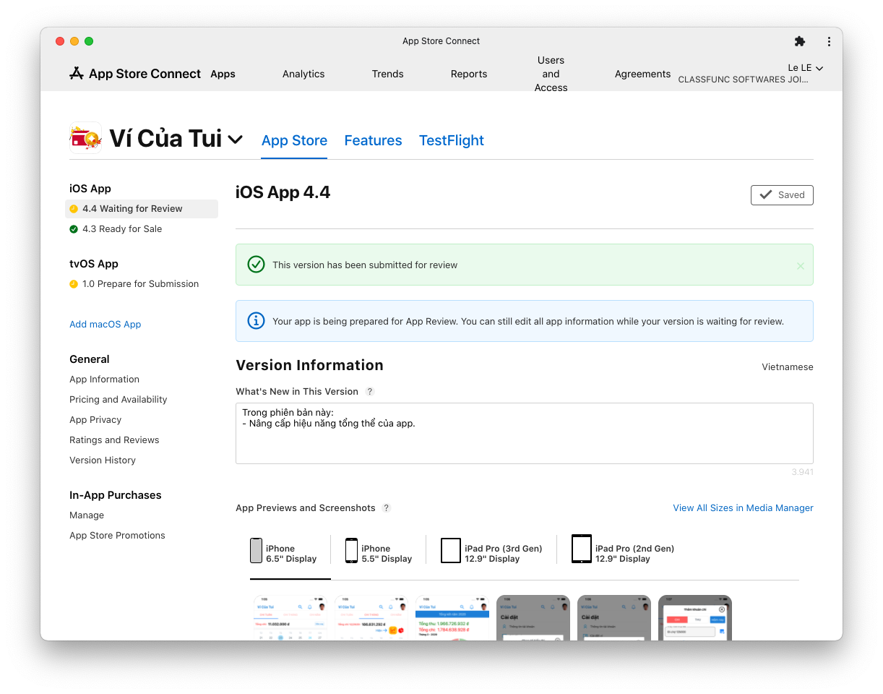Click the Saved button

click(782, 195)
